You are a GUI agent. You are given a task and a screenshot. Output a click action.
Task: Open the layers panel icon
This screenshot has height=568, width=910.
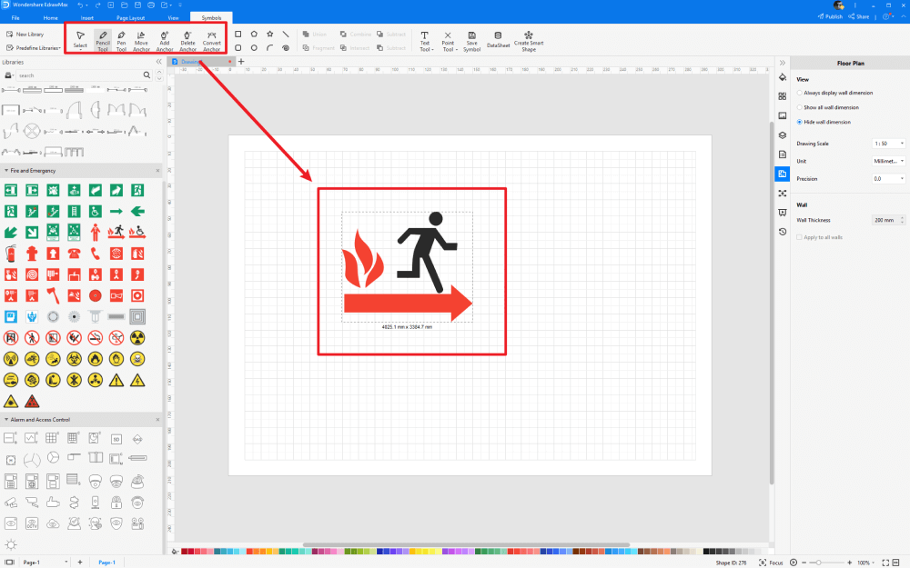[783, 135]
